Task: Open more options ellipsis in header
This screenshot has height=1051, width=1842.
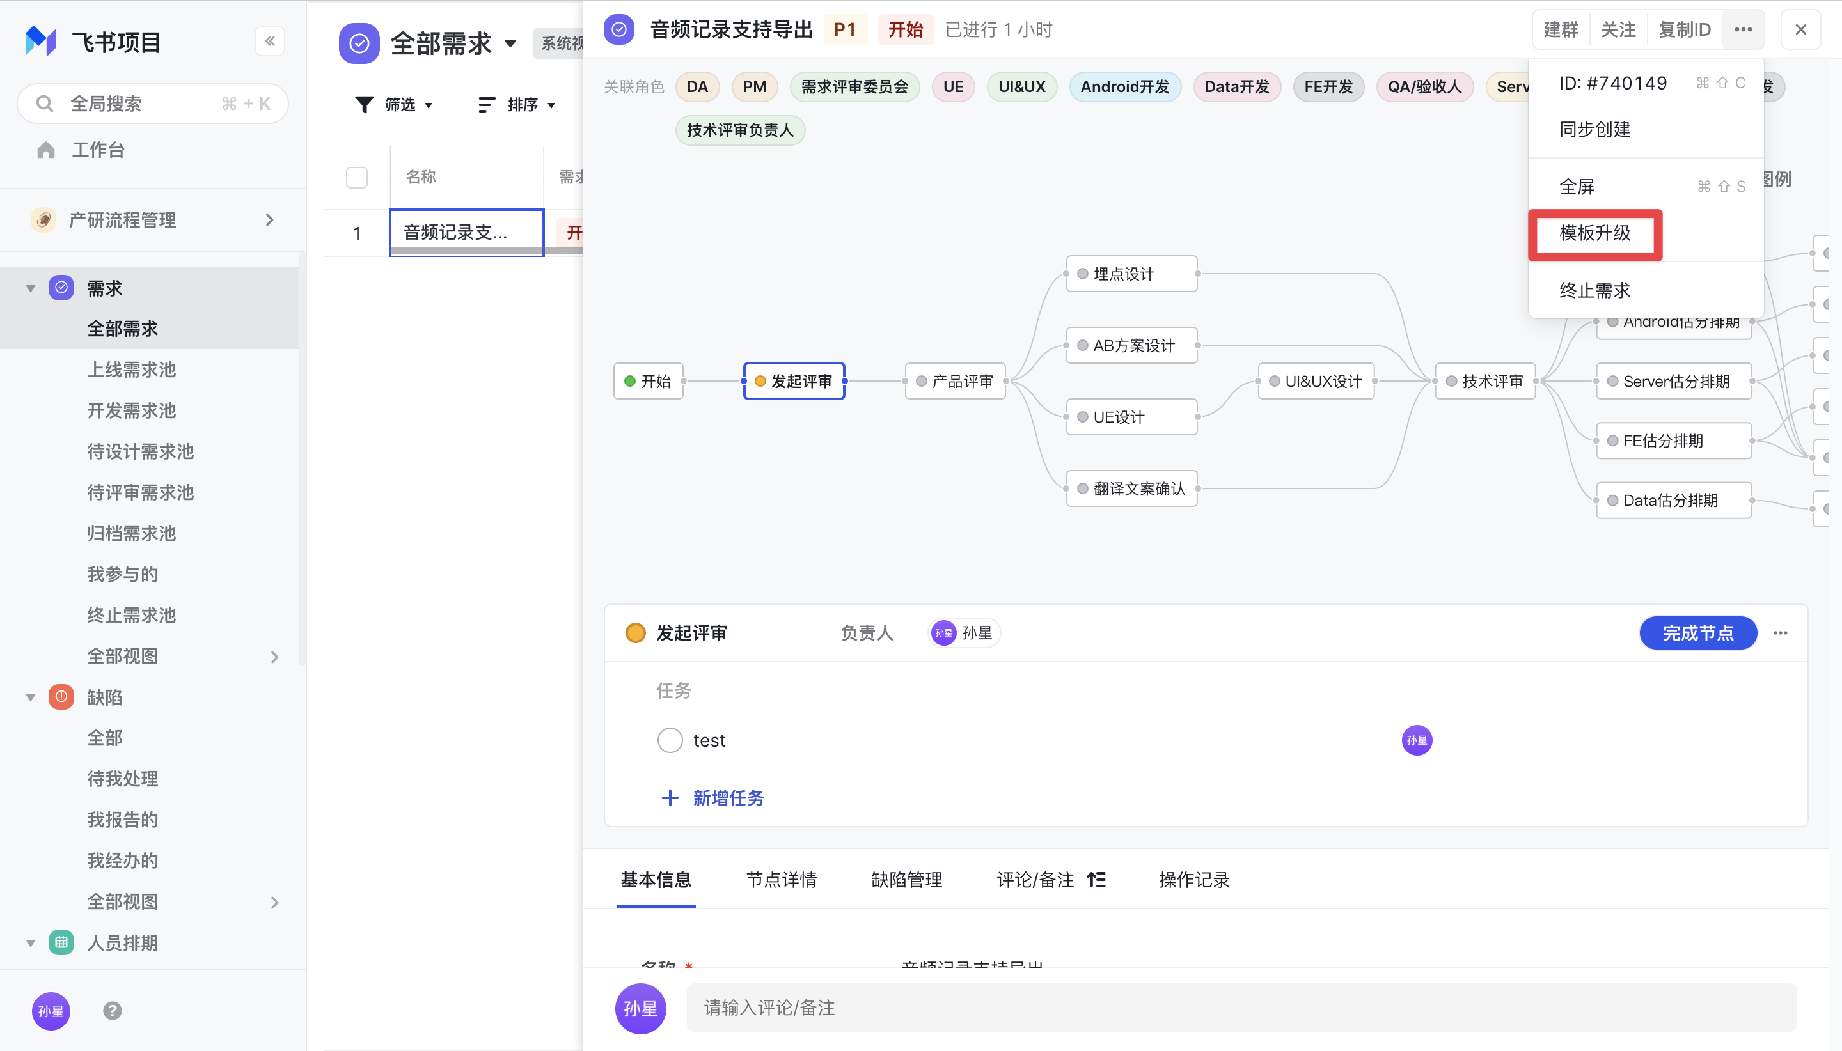Action: coord(1743,29)
